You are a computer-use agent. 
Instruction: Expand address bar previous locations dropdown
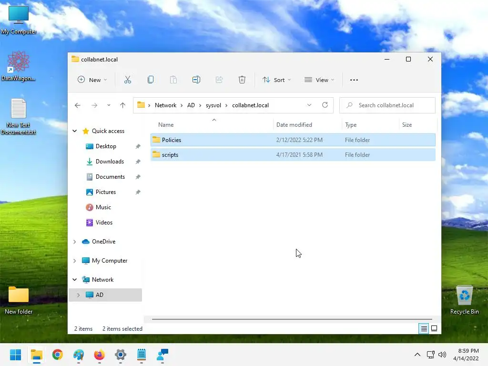click(x=309, y=105)
